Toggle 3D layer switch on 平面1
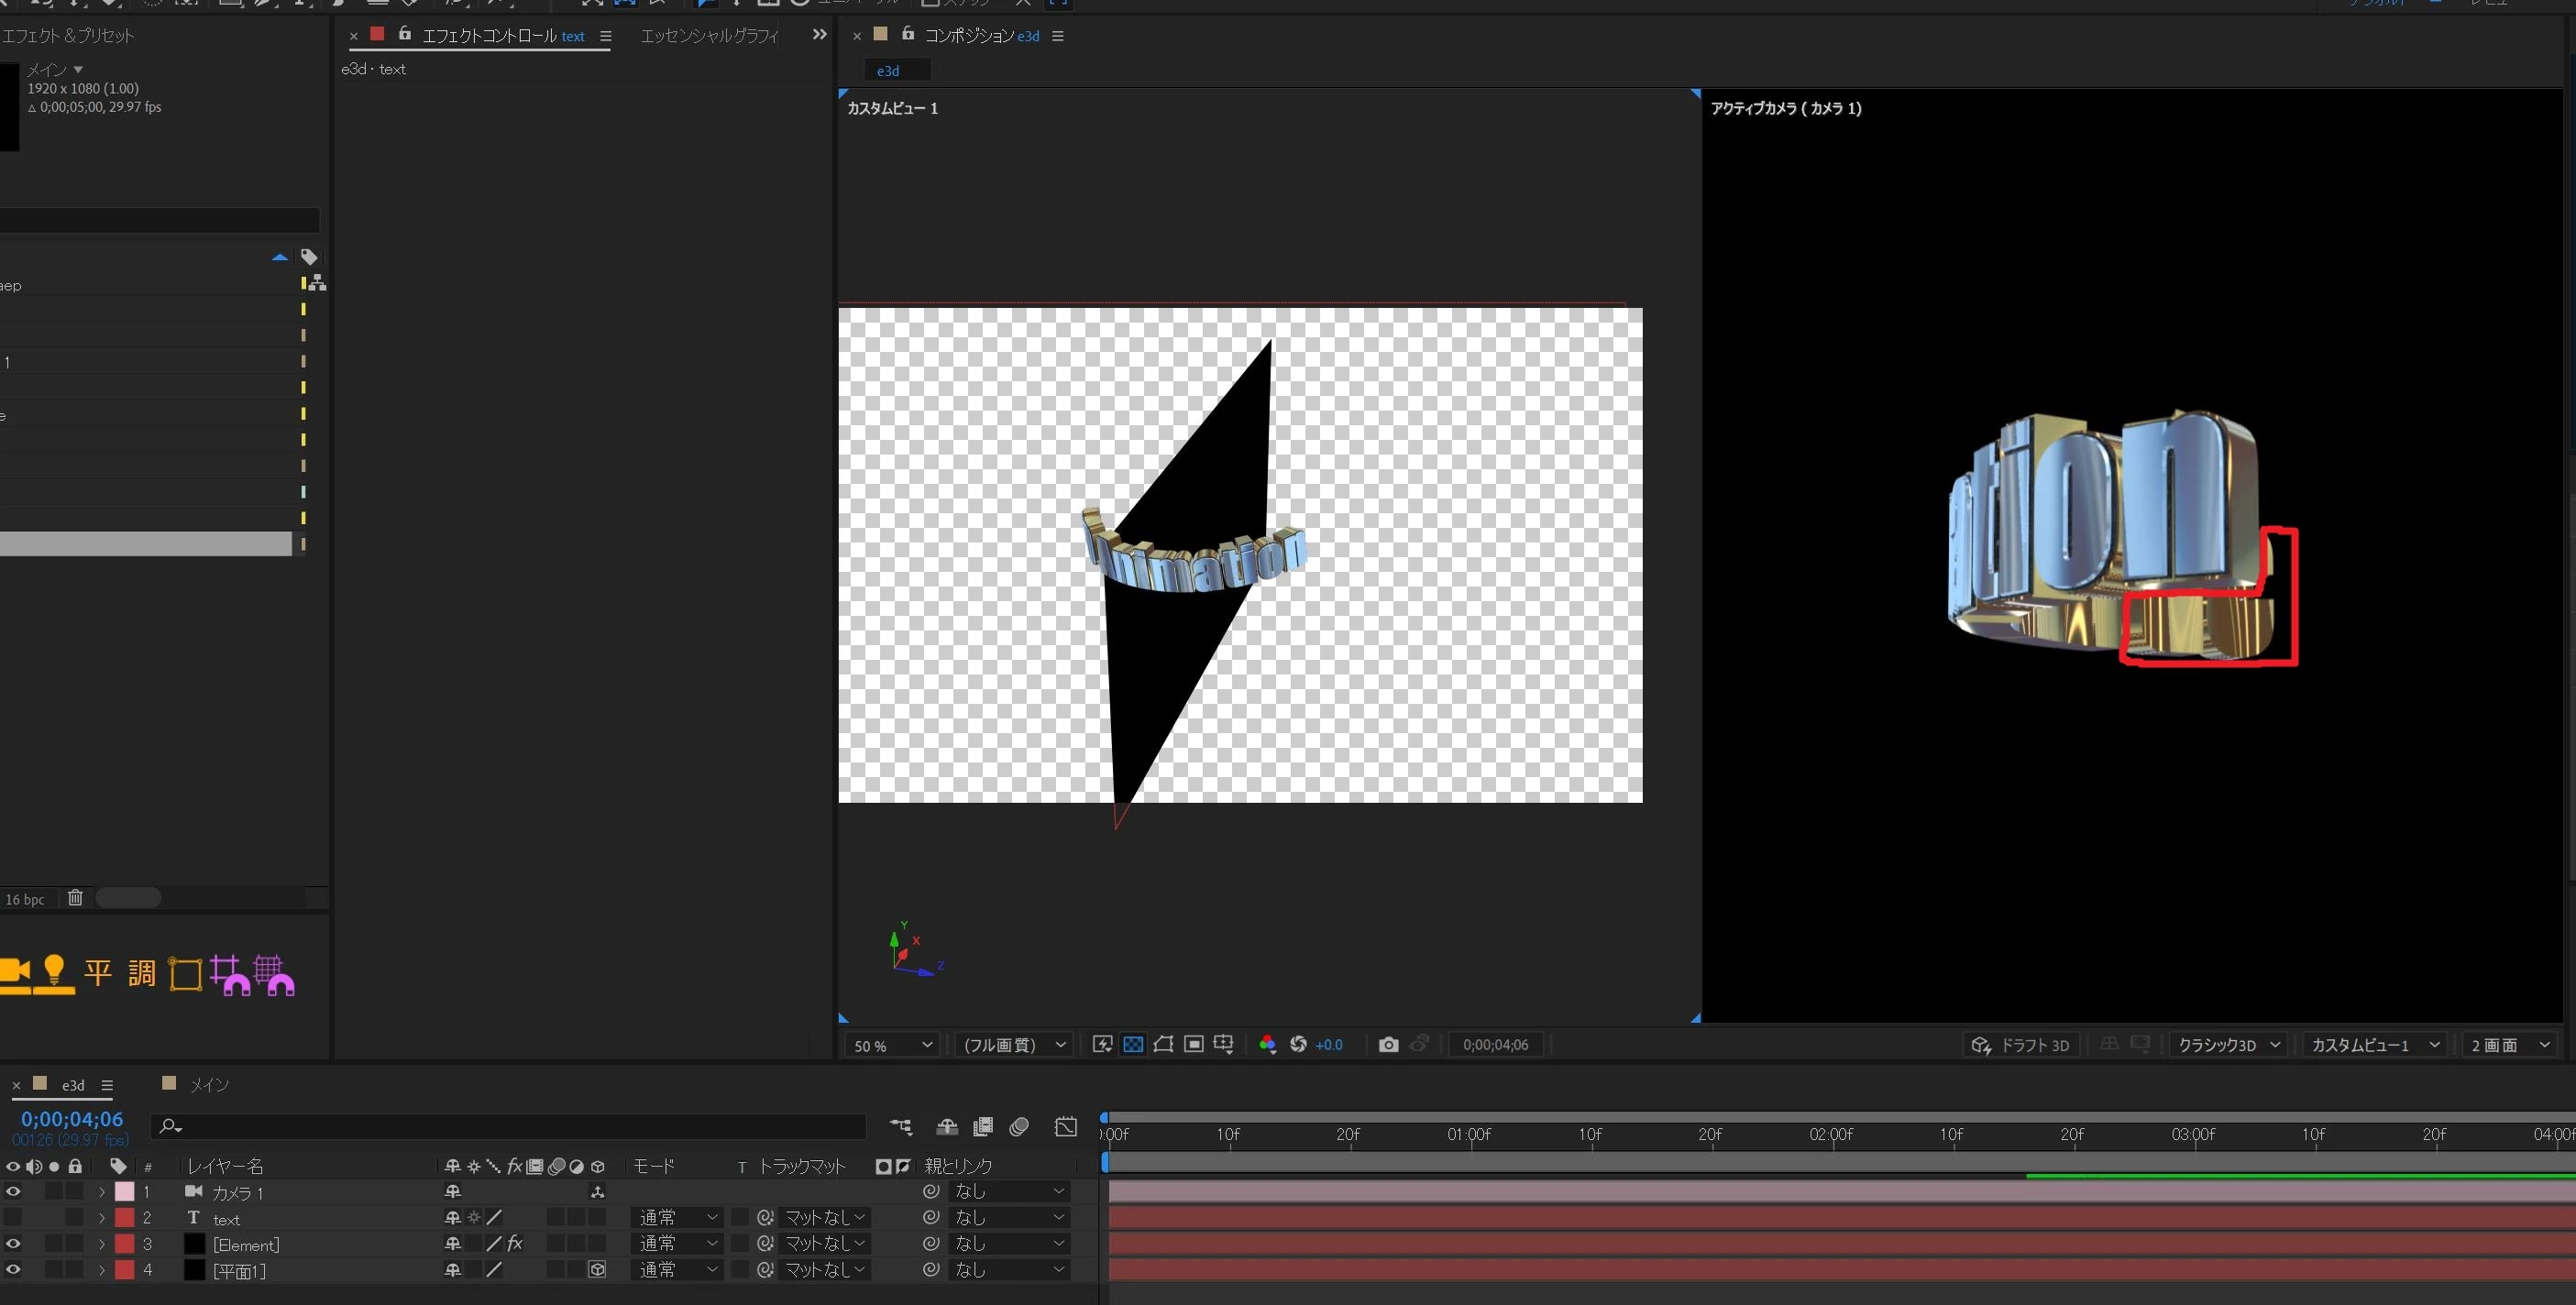The width and height of the screenshot is (2576, 1305). click(x=597, y=1270)
